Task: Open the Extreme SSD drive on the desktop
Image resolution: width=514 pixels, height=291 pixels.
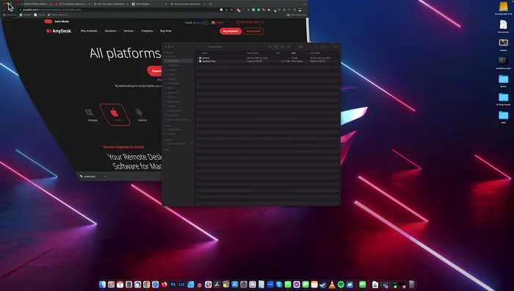Action: [503, 8]
